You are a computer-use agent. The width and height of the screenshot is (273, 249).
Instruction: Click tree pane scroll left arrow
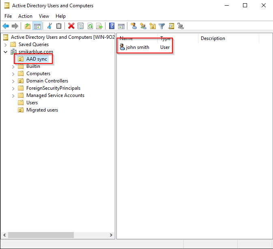click(x=4, y=235)
